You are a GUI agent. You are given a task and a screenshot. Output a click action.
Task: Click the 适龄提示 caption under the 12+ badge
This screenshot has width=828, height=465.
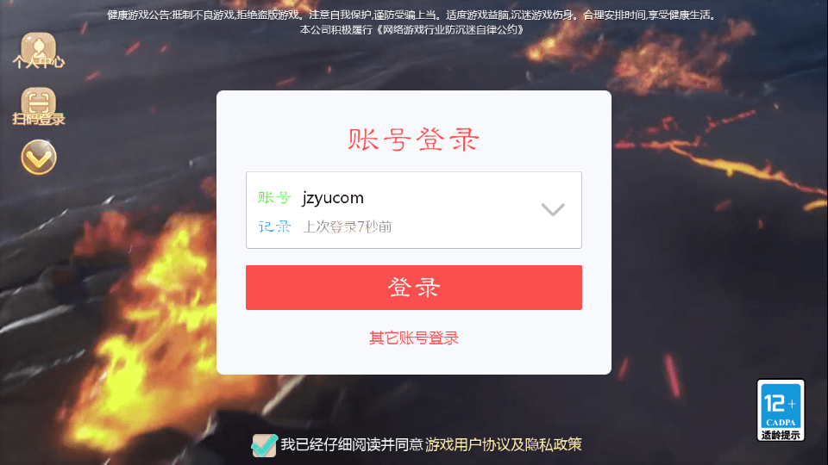tap(781, 435)
